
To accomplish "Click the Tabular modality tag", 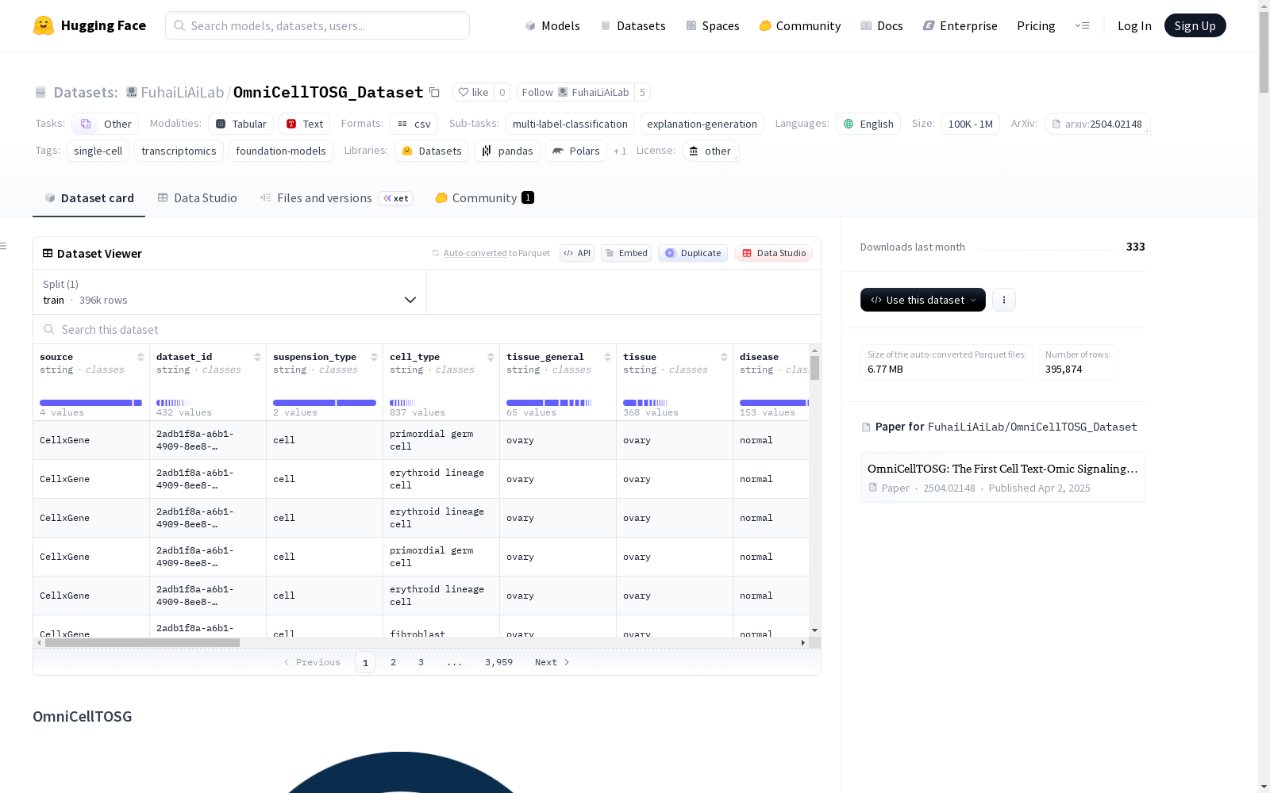I will (241, 124).
